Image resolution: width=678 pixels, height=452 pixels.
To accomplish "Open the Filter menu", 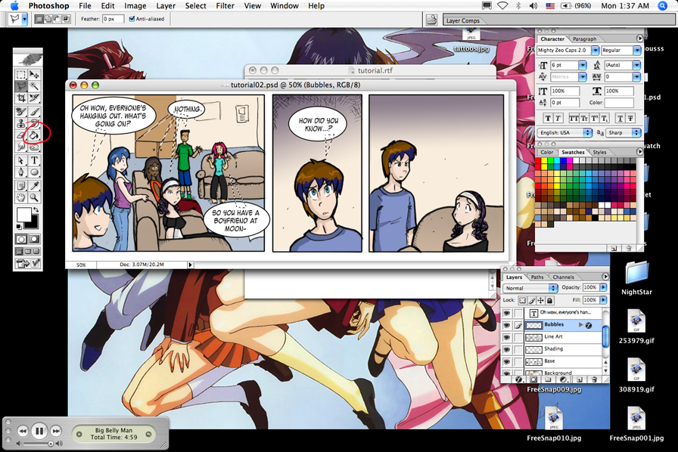I will 225,5.
